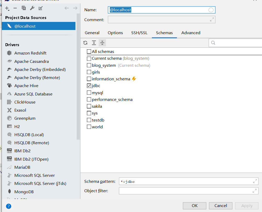Select the @localhost data source

click(x=39, y=26)
